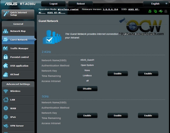The height and width of the screenshot is (133, 170).
Task: Enable the third 5GHz guest network
Action: pos(148,116)
